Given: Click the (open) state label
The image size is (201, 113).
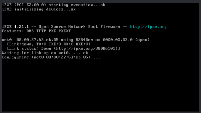Looking at the screenshot, I should tap(143, 40).
